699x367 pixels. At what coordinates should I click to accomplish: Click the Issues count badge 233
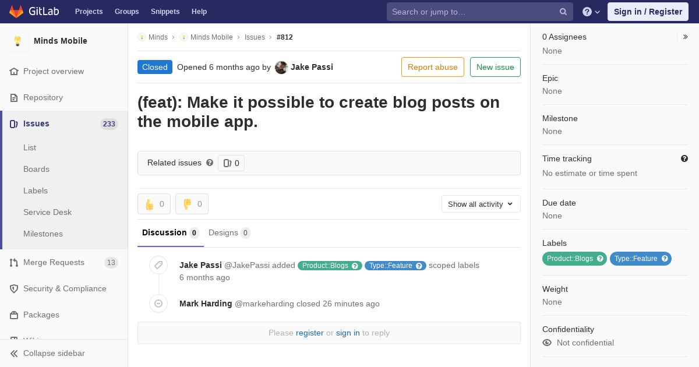[x=109, y=124]
